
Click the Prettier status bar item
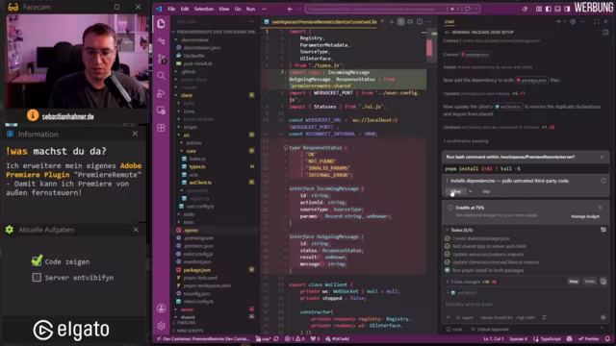click(x=588, y=339)
